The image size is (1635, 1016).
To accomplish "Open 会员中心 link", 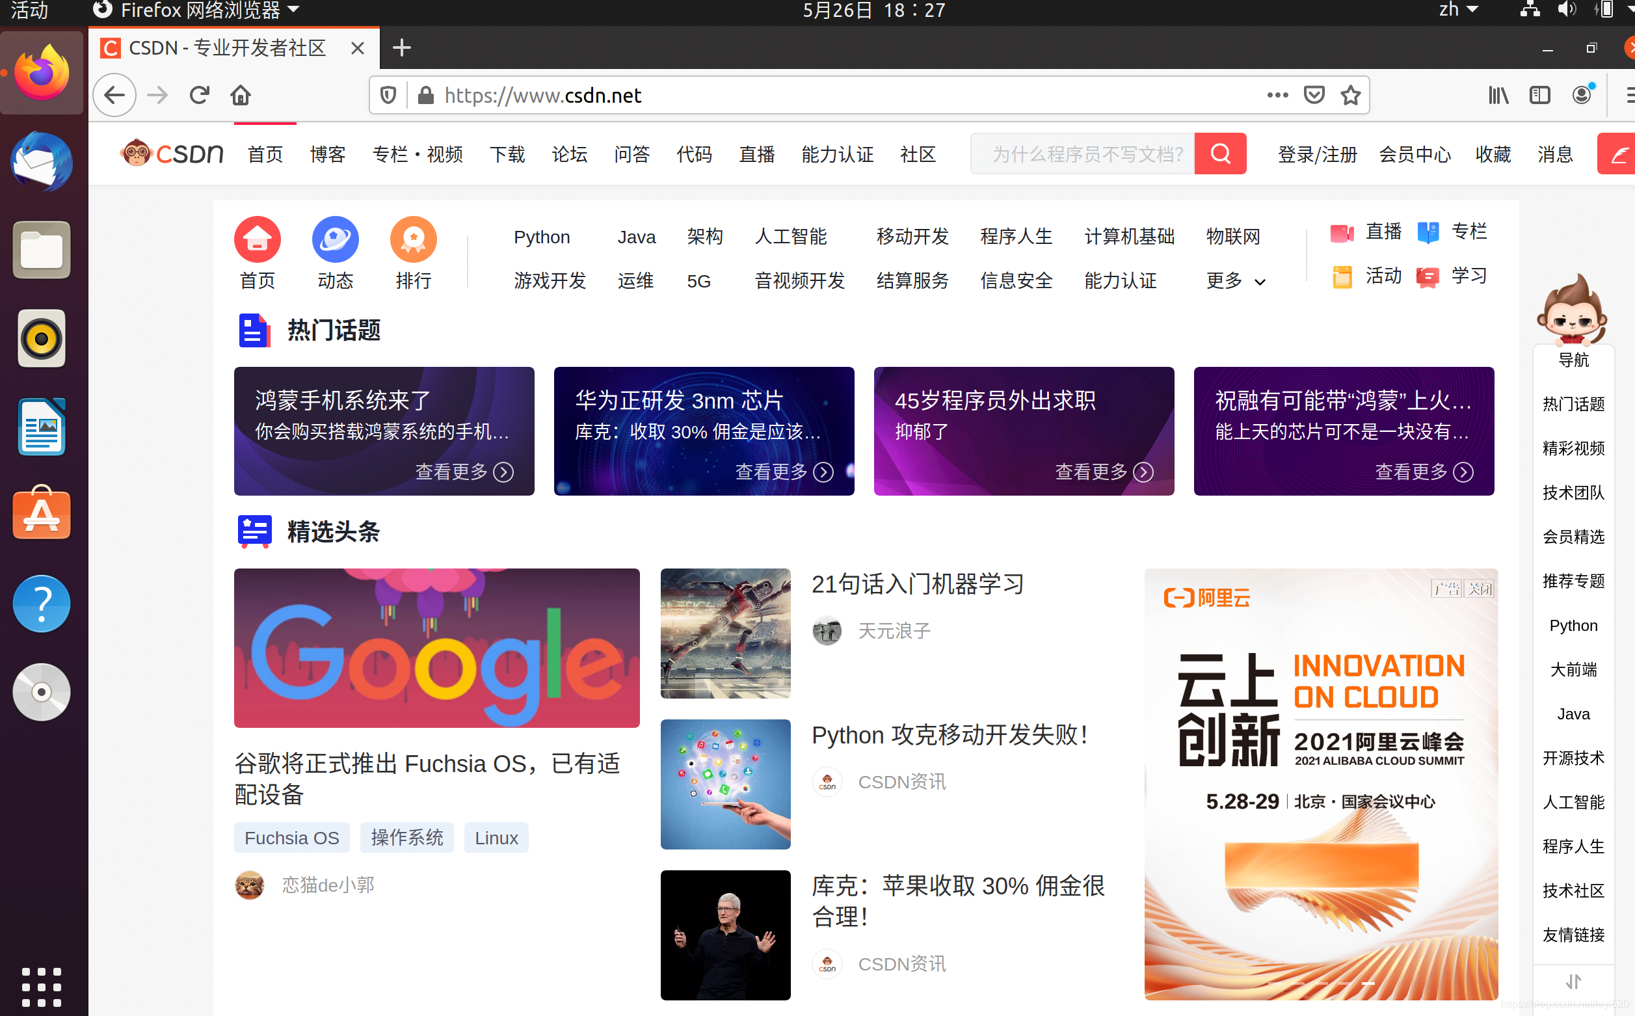I will [x=1415, y=154].
